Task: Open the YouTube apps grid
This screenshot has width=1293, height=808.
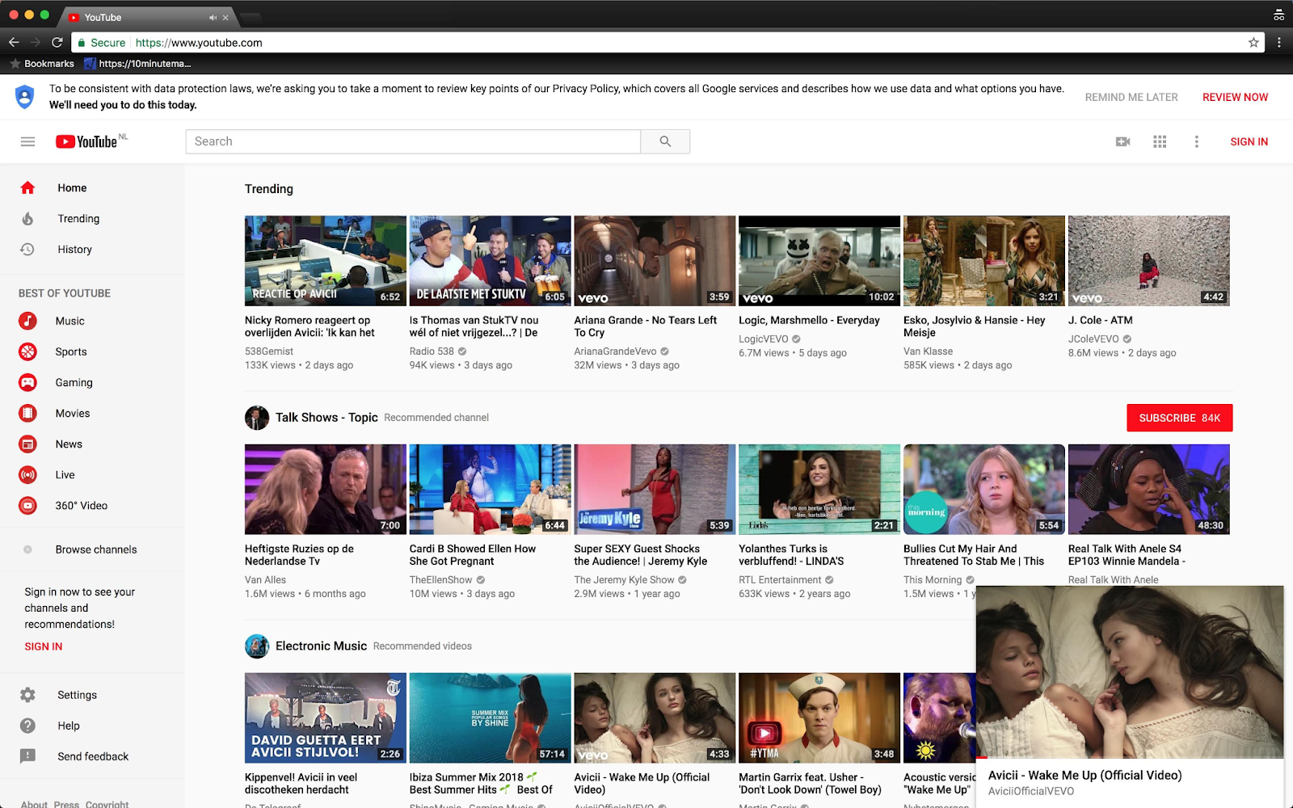Action: pyautogui.click(x=1160, y=141)
